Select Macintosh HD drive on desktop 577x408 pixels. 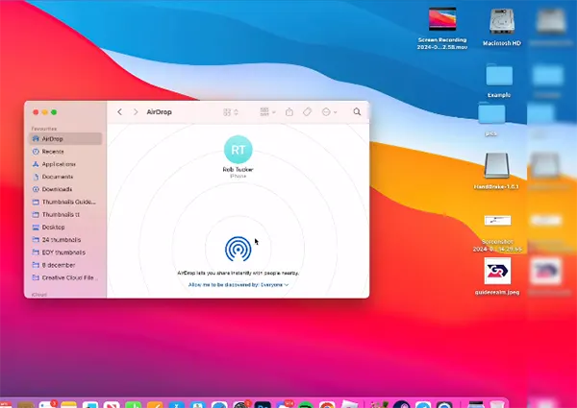tap(502, 28)
